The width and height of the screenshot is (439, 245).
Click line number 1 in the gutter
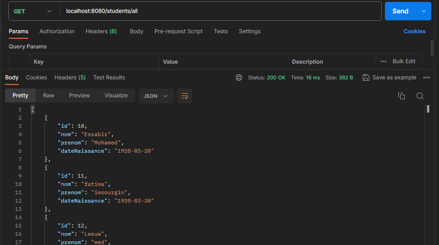[x=20, y=109]
